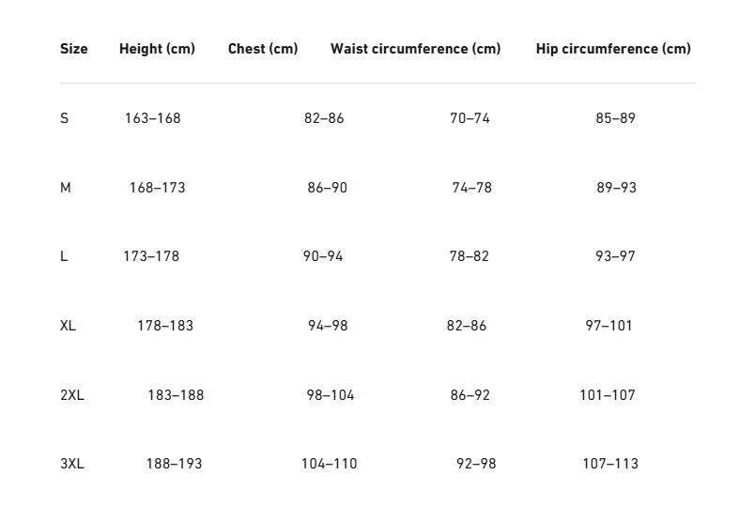Viewport: 739px width, 521px height.
Task: Select the 3XL size row label
Action: (x=72, y=464)
